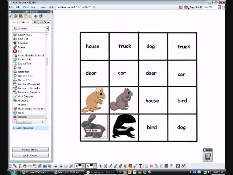
Task: Select the Fullscreen Recorder action
Action: coord(29,88)
